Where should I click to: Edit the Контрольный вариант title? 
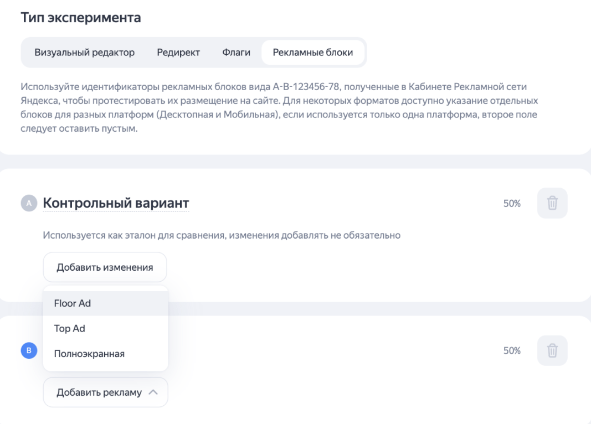(x=116, y=204)
